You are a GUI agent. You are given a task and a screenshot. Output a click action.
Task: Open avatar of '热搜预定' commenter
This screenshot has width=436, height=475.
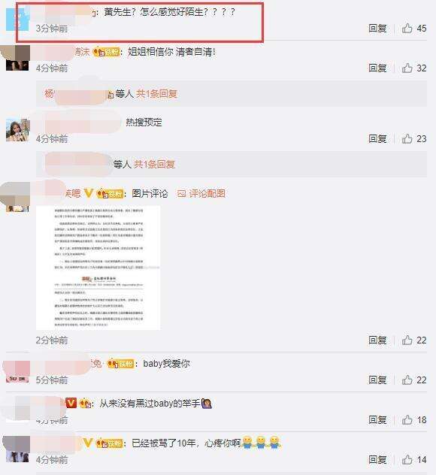coord(18,130)
